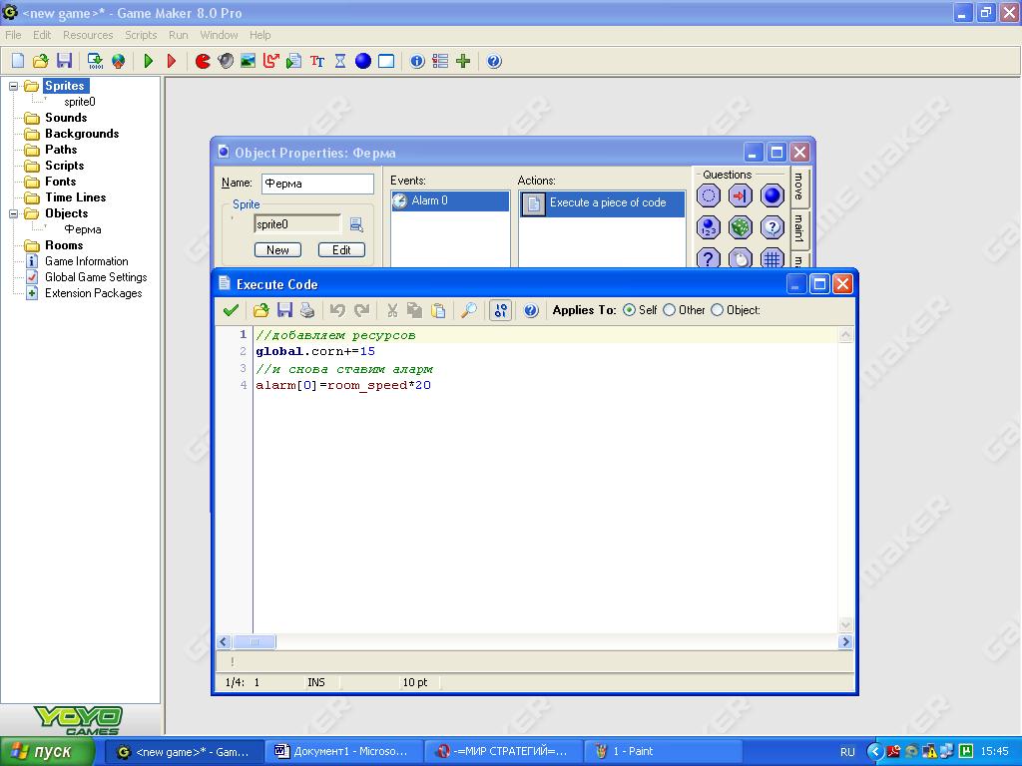Switch to Документ1 Microsoft Word taskbar item

(x=344, y=752)
